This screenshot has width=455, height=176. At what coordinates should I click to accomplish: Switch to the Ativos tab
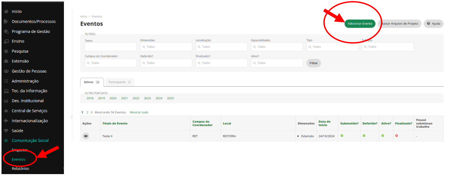92,82
